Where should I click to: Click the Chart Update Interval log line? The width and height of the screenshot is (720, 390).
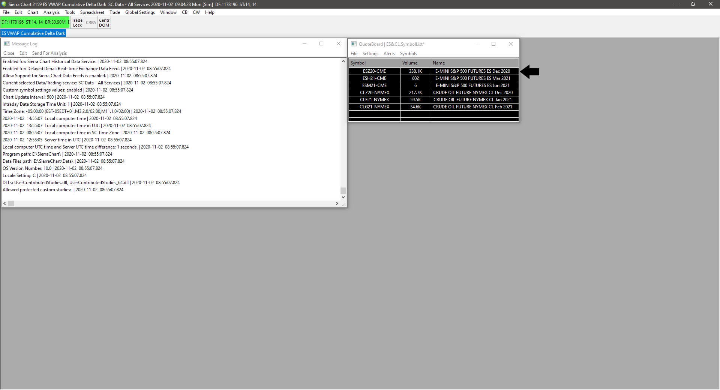[54, 97]
